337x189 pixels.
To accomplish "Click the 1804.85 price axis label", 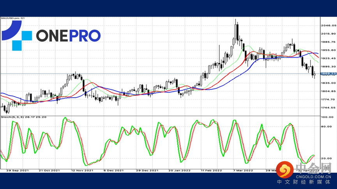I will point(328,91).
